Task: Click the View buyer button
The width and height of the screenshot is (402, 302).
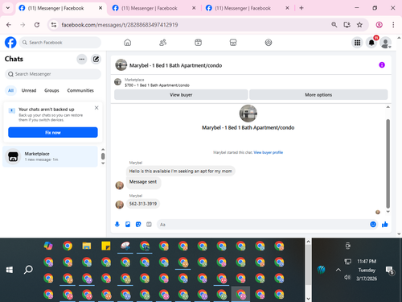Action: [x=181, y=95]
